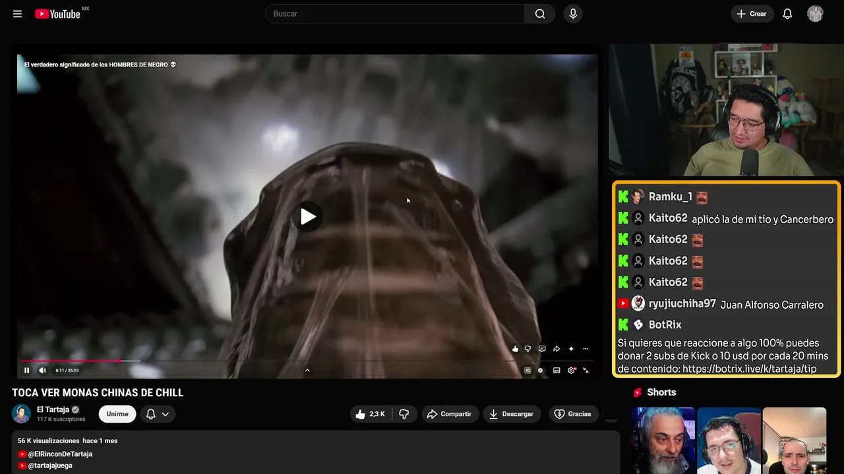Viewport: 844px width, 474px height.
Task: Click the 6:11 / 36:09 time display
Action: (x=67, y=370)
